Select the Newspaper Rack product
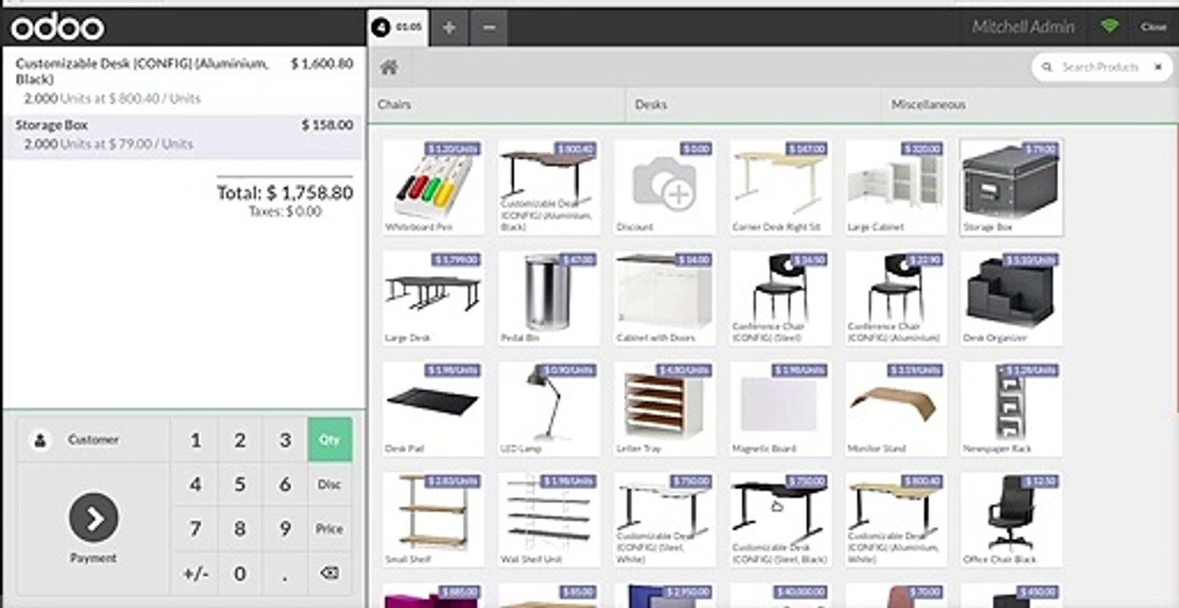 (x=1012, y=409)
